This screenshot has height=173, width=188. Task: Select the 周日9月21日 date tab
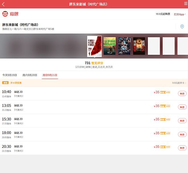click(x=50, y=75)
